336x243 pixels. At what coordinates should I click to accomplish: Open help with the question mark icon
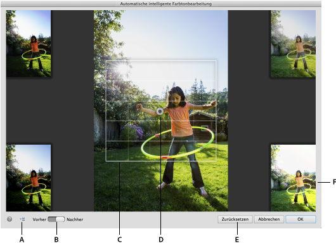(10, 219)
